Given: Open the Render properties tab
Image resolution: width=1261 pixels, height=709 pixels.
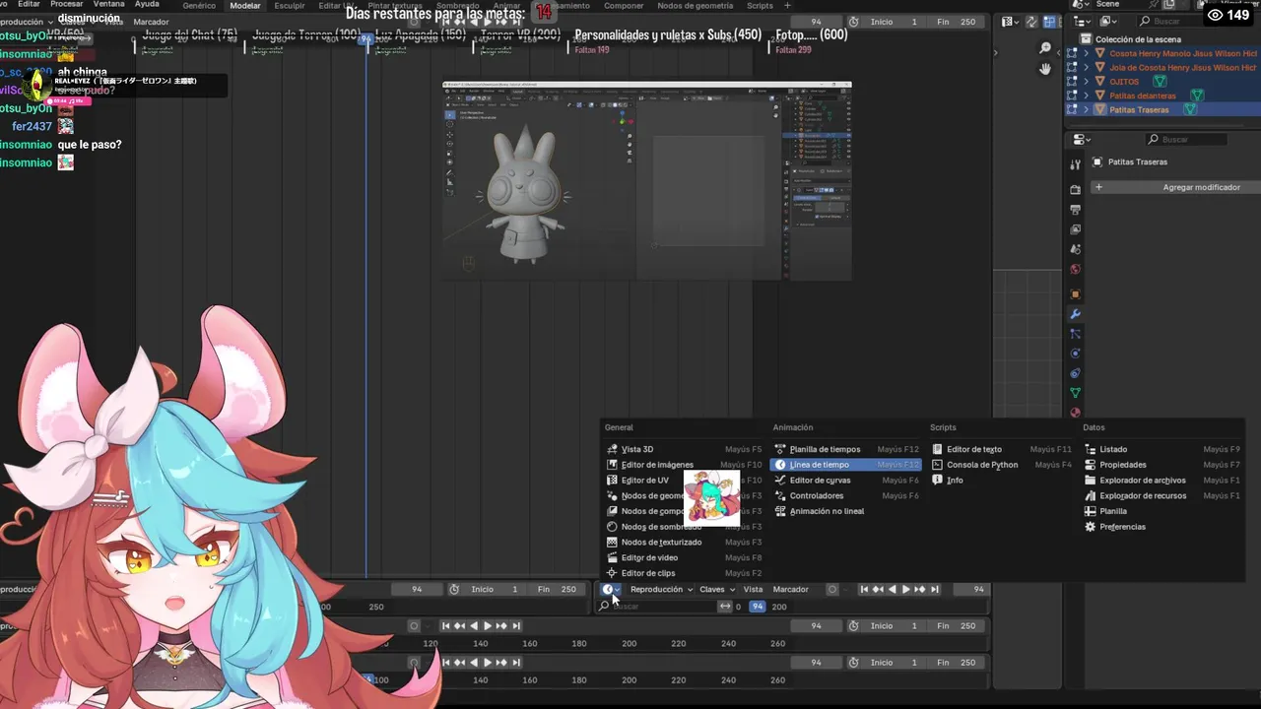Looking at the screenshot, I should click(1075, 189).
